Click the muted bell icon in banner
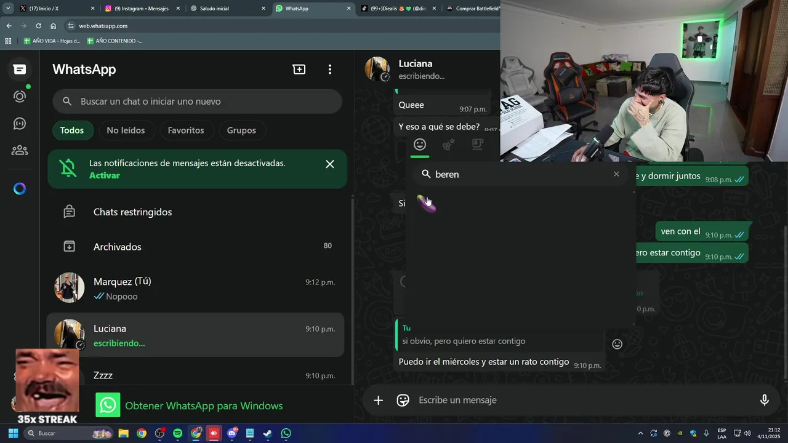Screen dimensions: 788x443 point(68,168)
